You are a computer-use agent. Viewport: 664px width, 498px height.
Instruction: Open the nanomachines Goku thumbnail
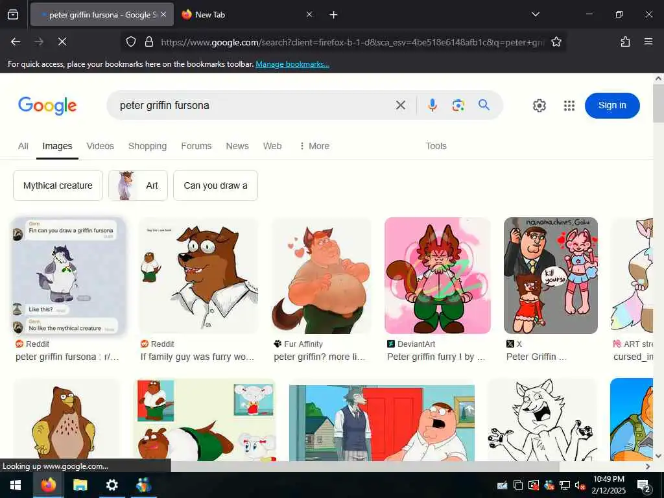[x=551, y=276]
